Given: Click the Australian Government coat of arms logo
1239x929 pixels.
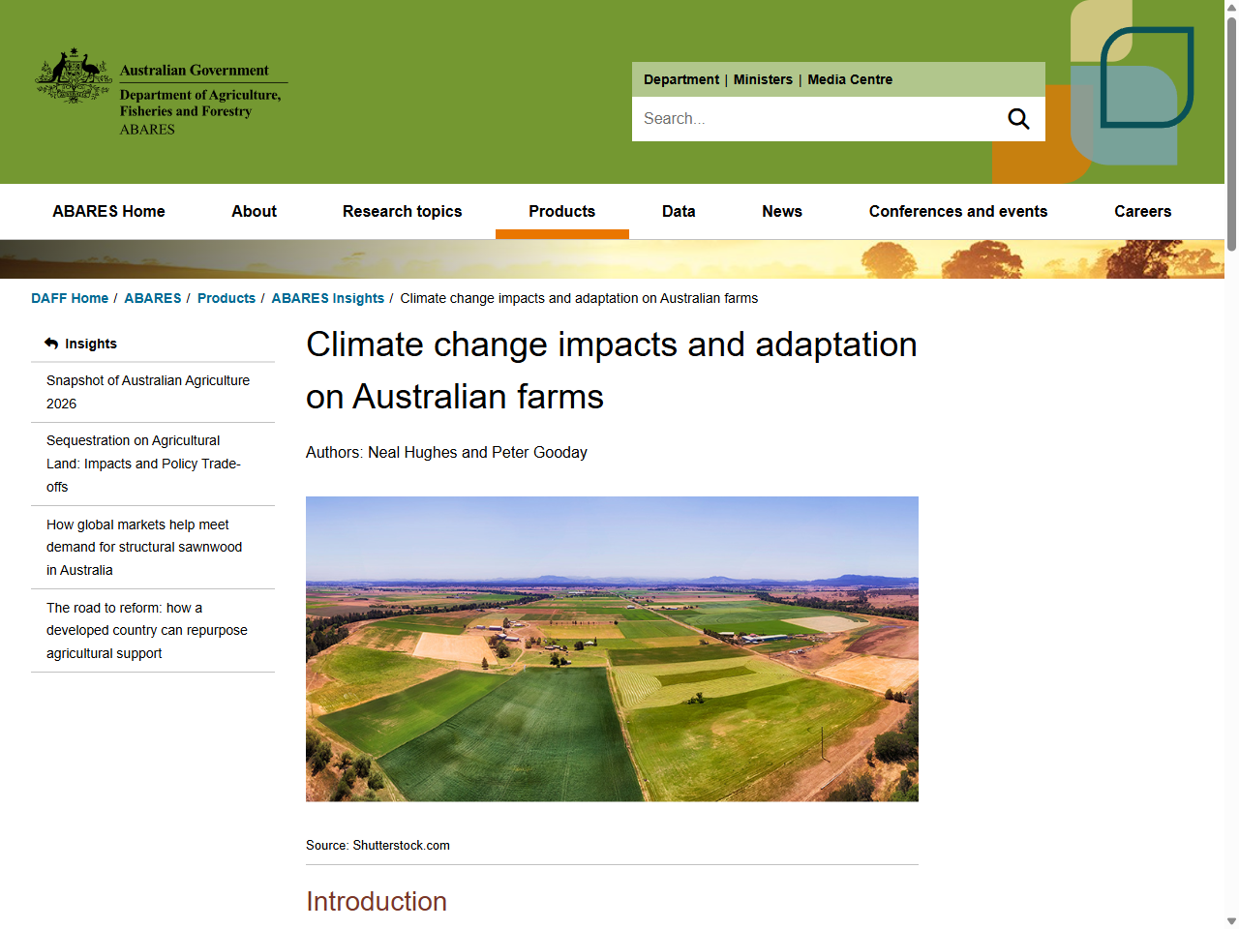Looking at the screenshot, I should coord(73,77).
